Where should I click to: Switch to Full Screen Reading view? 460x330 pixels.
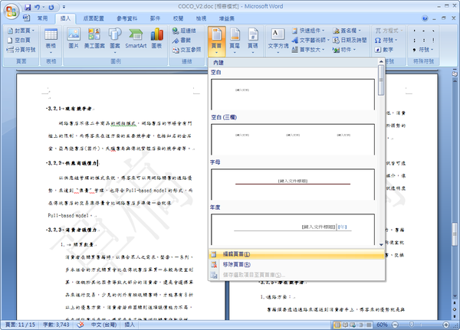click(345, 325)
